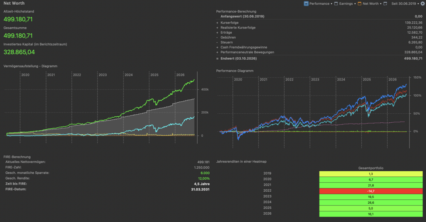The image size is (426, 222).
Task: Open the 'Seit 30.06.2019' reporting period dropdown
Action: 405,3
